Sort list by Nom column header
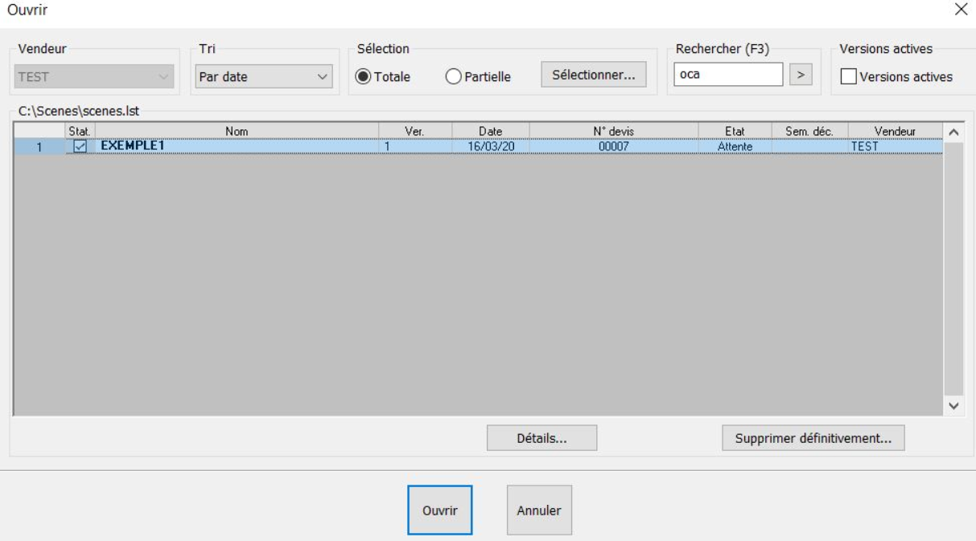The image size is (976, 541). click(237, 131)
